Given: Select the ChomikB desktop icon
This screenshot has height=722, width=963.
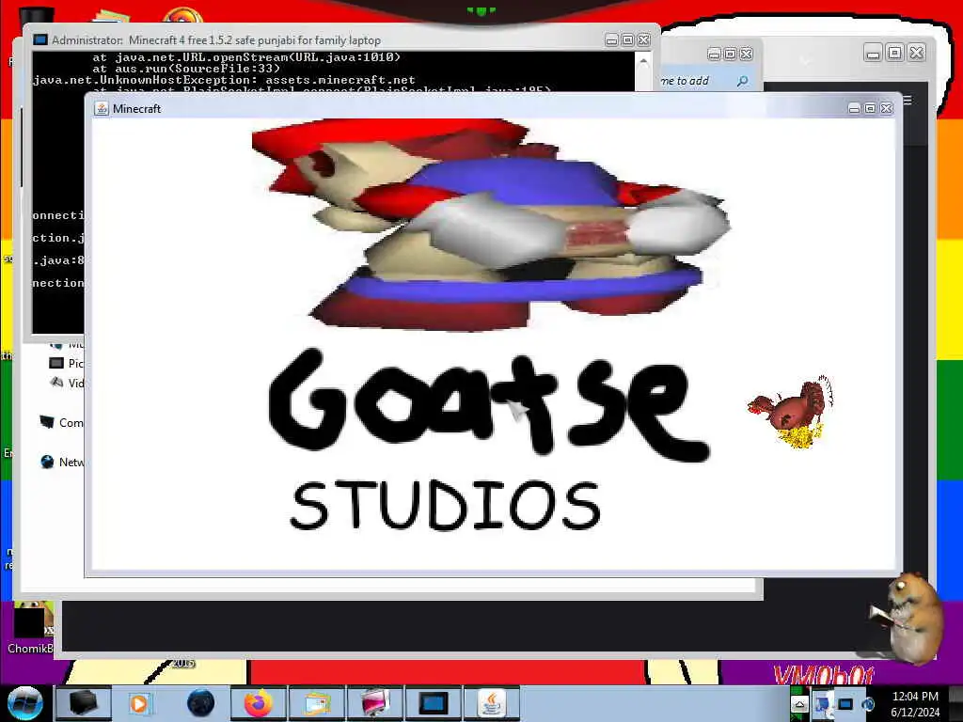Looking at the screenshot, I should click(29, 628).
